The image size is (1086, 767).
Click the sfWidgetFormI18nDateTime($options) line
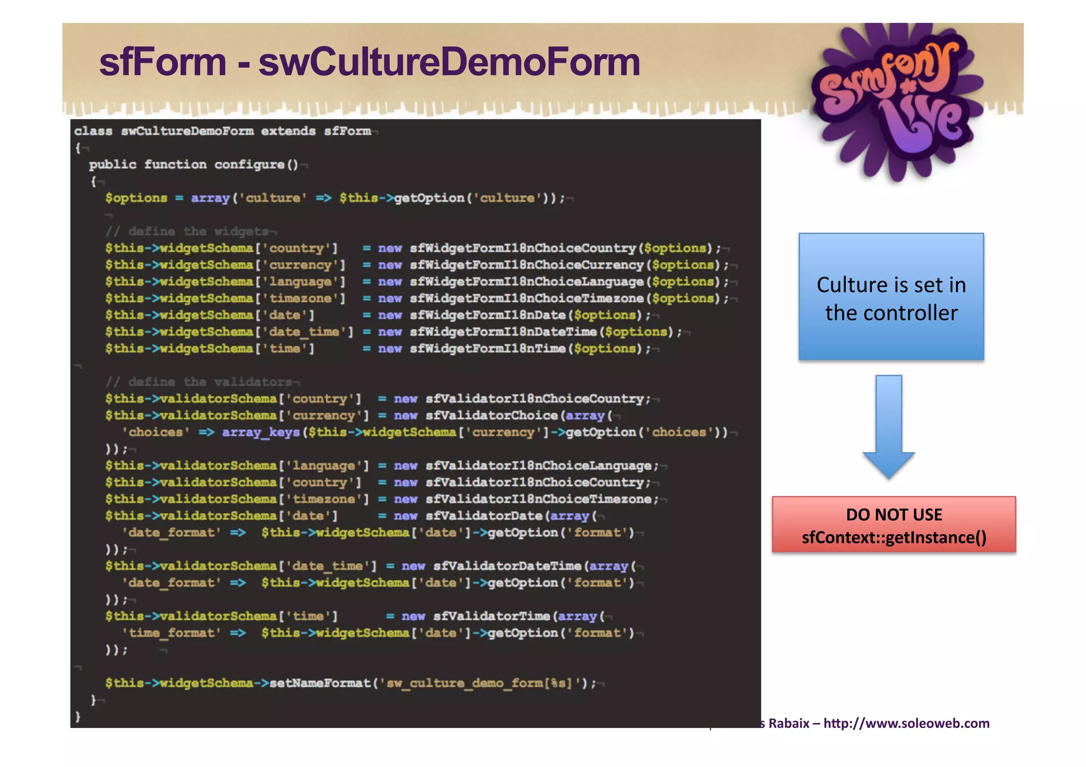tap(393, 331)
